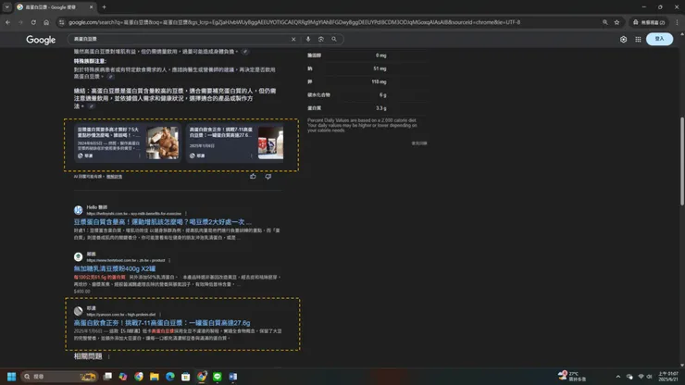Click the Windows taskbar search box
This screenshot has width=685, height=385.
(59, 377)
